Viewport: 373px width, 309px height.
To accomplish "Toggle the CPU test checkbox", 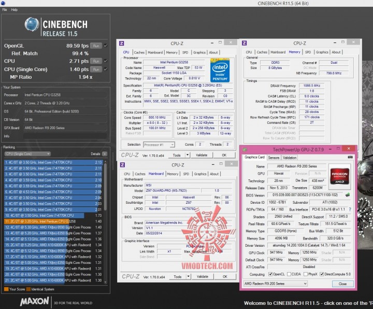I will [x=106, y=61].
